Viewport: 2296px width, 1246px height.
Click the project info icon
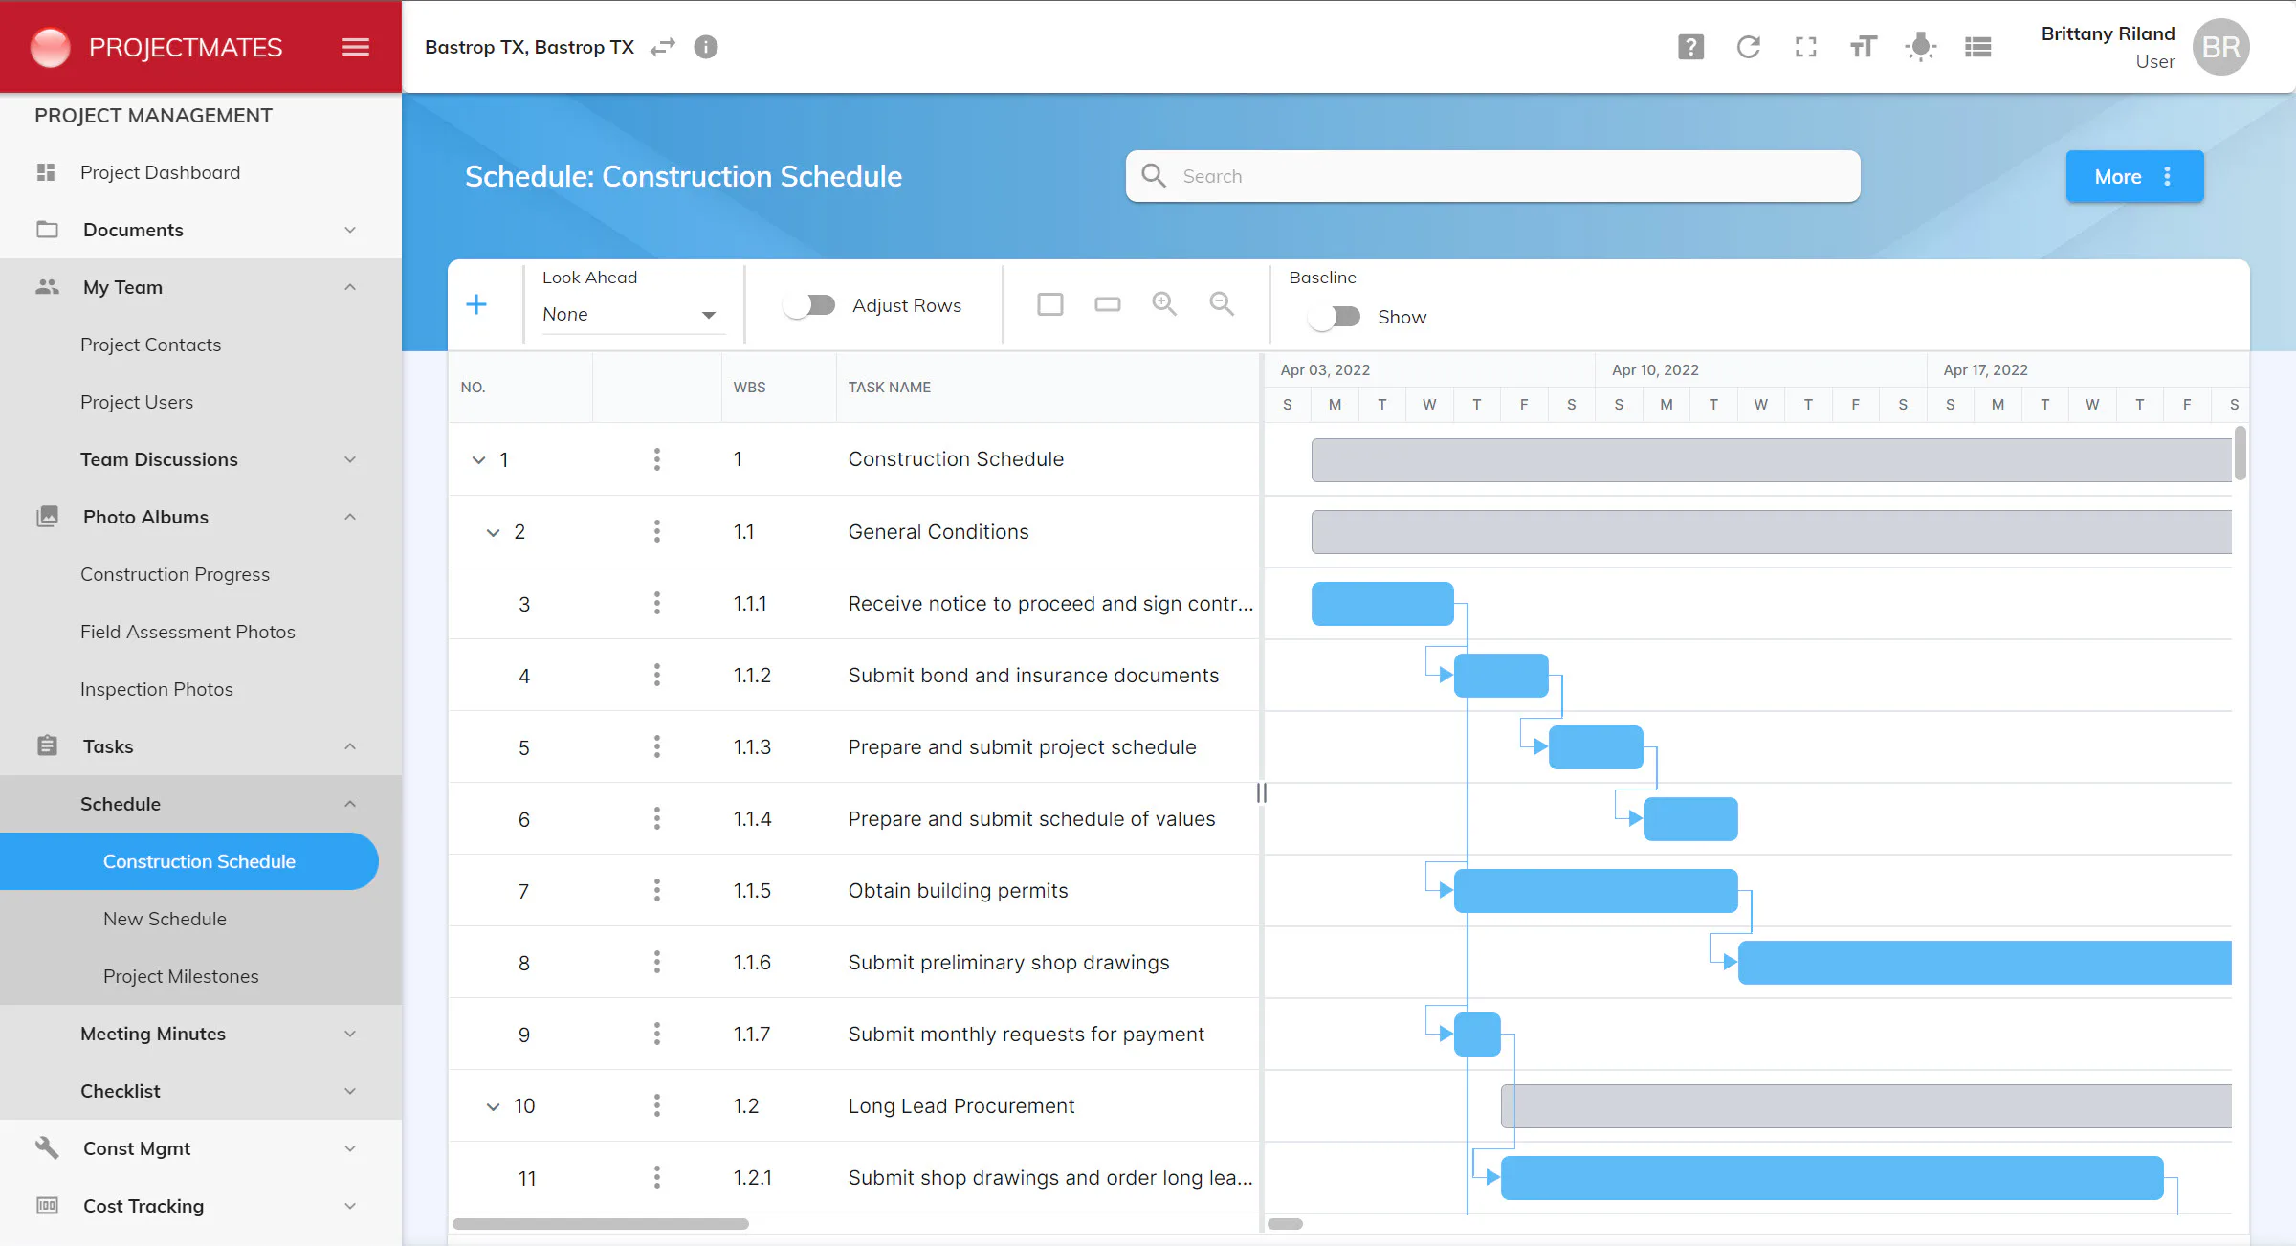coord(706,47)
